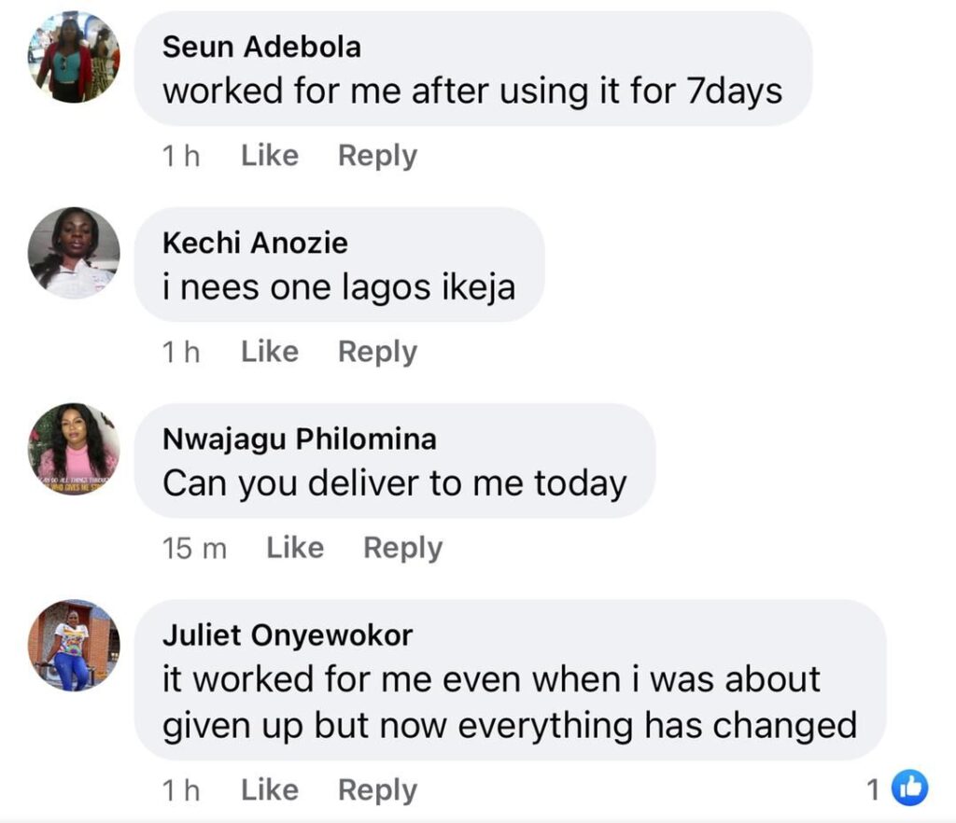Viewport: 956px width, 823px height.
Task: Reply to Juliet Onyewokor's comment
Action: (x=377, y=790)
